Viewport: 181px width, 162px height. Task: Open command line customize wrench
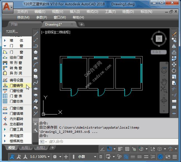(x=35, y=130)
